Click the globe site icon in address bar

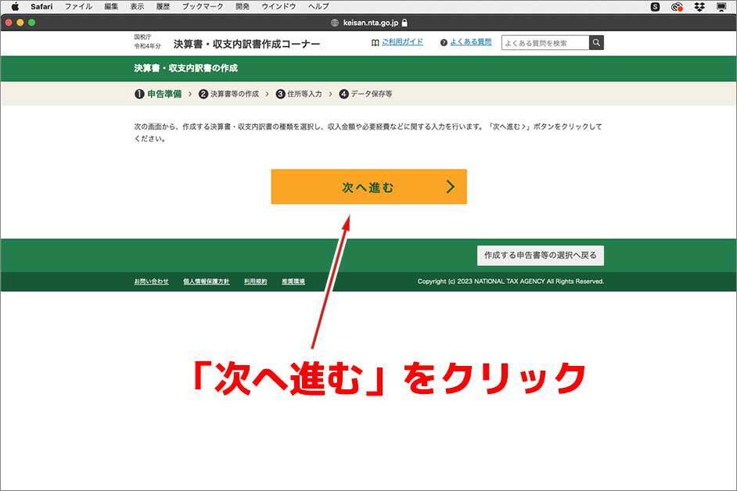pos(335,23)
